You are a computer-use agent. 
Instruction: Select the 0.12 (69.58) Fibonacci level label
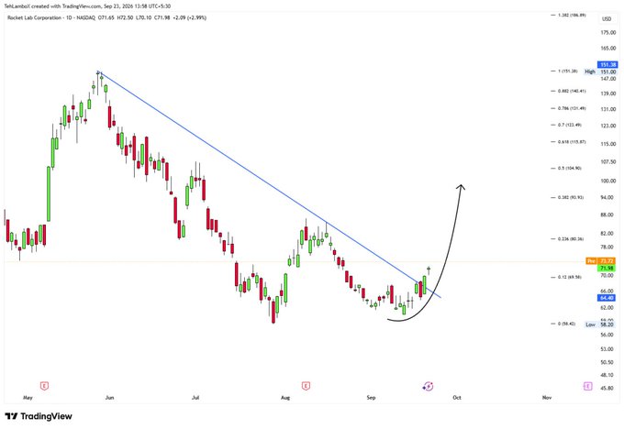tap(570, 277)
